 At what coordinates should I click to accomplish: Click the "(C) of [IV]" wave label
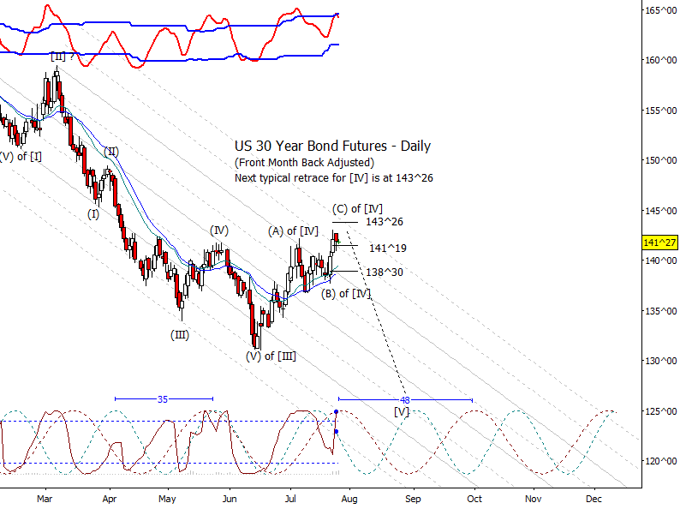coord(357,209)
